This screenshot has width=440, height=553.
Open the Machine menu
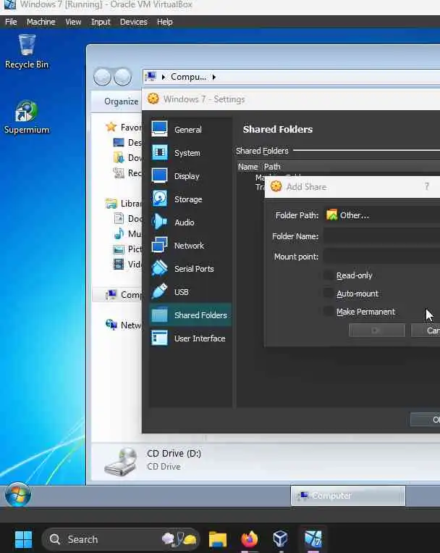tap(41, 22)
